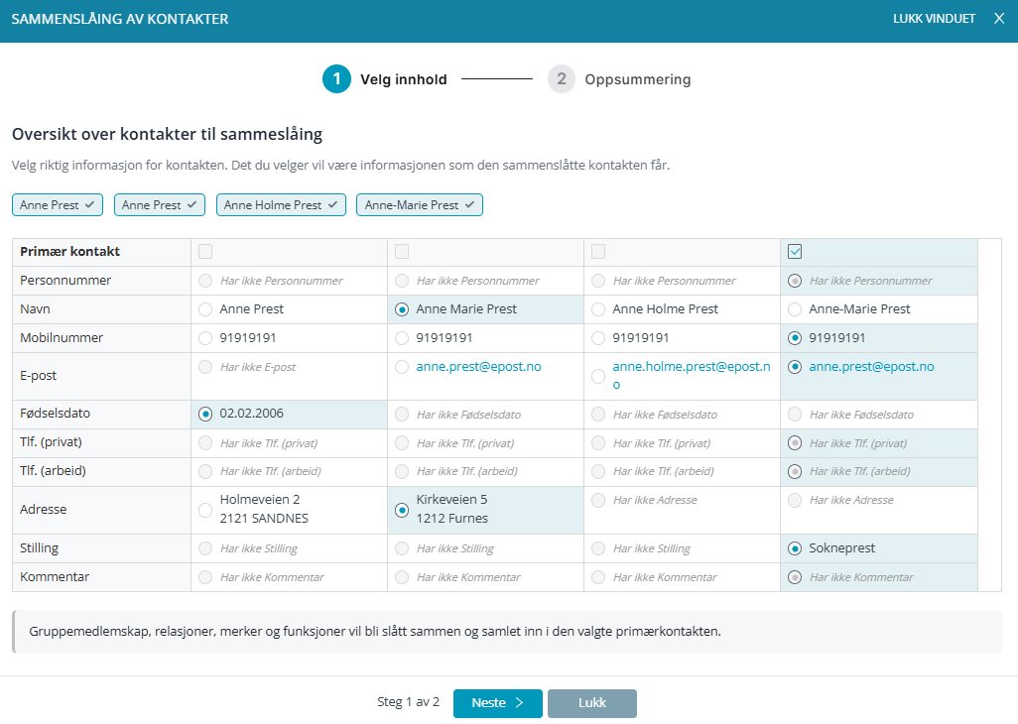Screen dimensions: 1018x724
Task: Close the dialog with the X icon
Action: (998, 19)
